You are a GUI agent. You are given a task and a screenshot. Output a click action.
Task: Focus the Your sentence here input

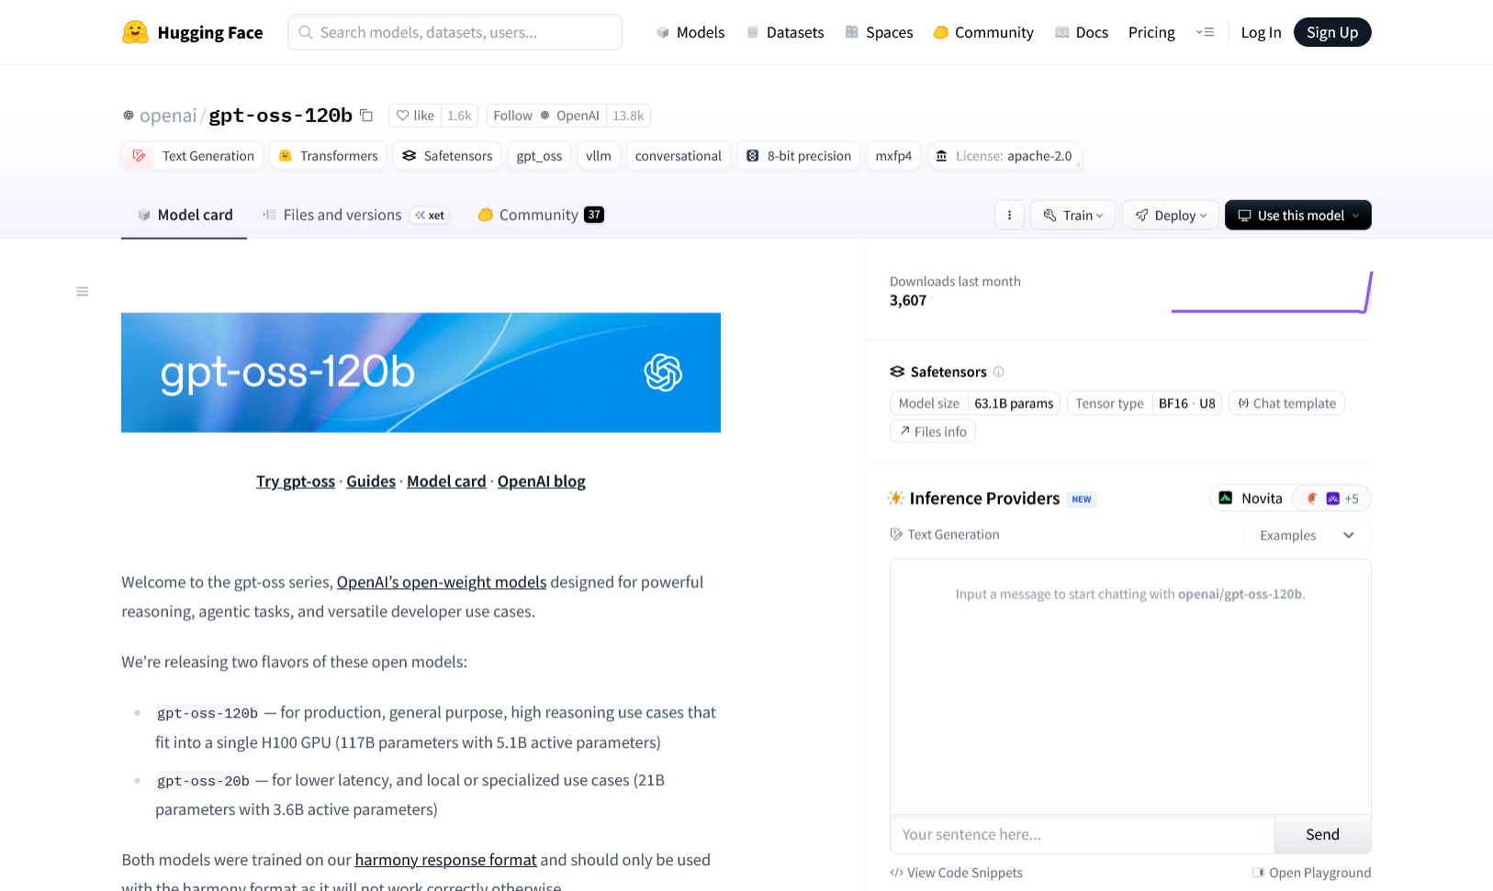click(1083, 834)
